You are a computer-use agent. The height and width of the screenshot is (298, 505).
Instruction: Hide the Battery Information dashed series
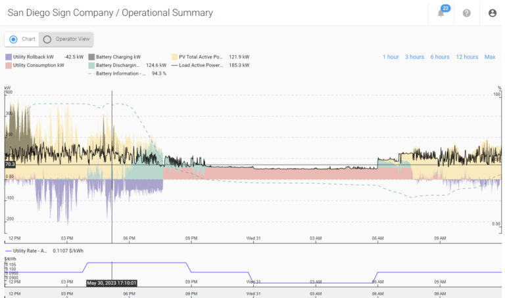tap(91, 74)
